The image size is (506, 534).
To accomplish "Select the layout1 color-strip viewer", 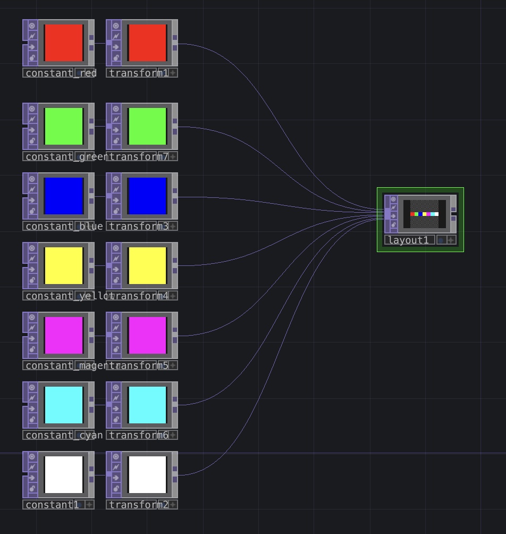I will click(424, 214).
